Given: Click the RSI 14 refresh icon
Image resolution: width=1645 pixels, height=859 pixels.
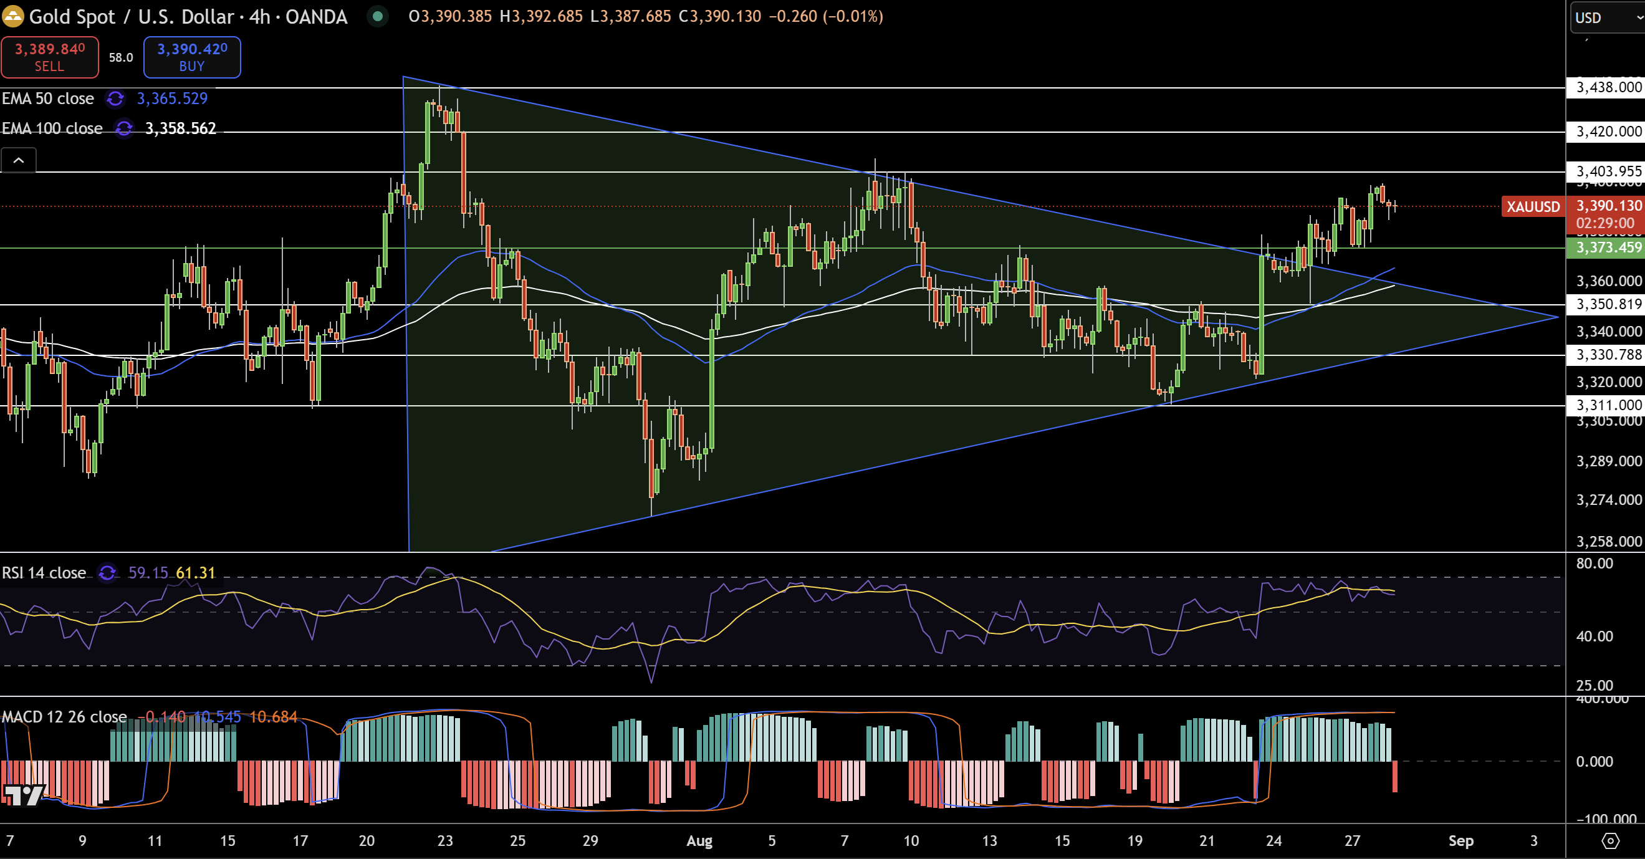Looking at the screenshot, I should pyautogui.click(x=107, y=573).
